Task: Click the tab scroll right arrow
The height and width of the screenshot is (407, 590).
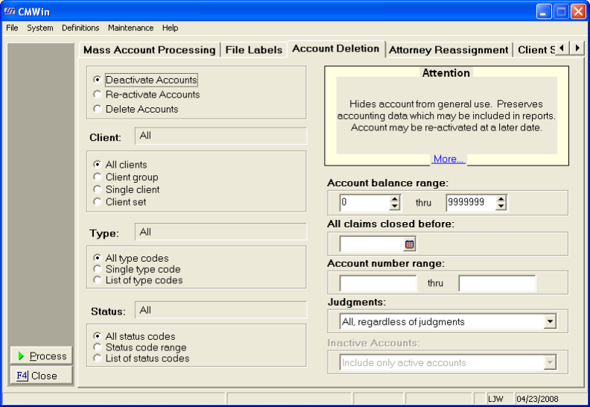Action: coord(577,48)
